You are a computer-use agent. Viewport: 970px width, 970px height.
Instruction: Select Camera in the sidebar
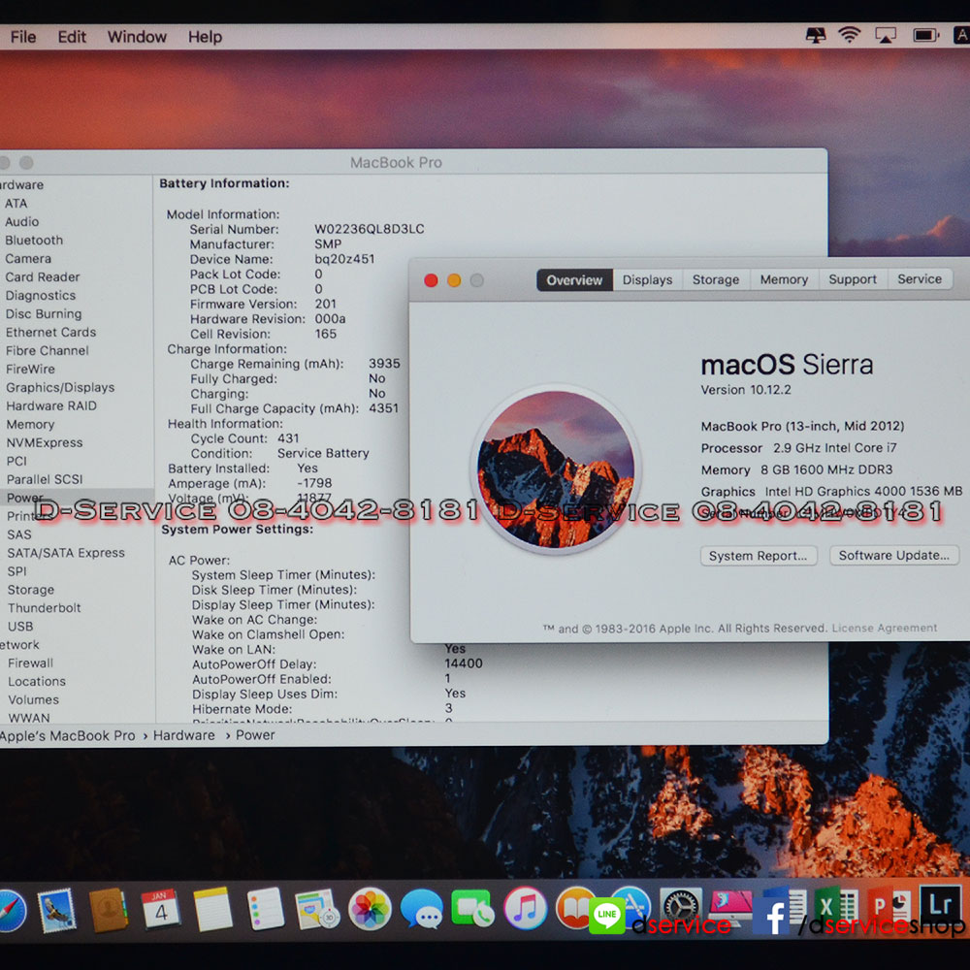coord(28,259)
